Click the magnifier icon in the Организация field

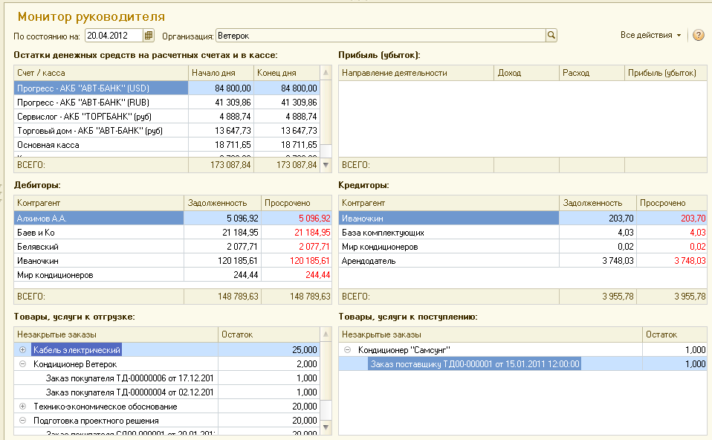(x=551, y=36)
